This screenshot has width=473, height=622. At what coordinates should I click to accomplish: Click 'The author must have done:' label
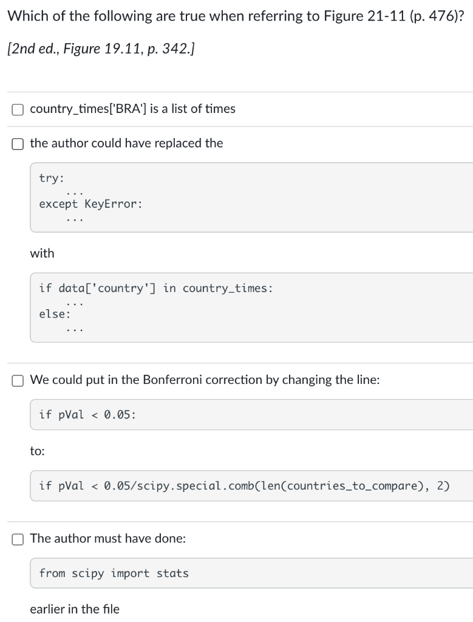[108, 538]
